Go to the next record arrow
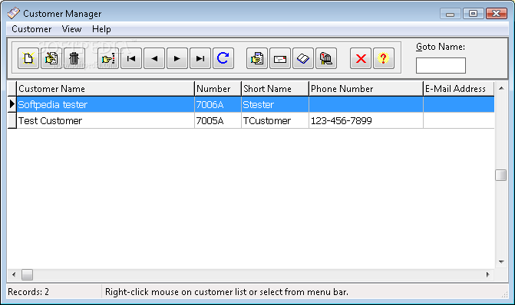The height and width of the screenshot is (305, 515). pyautogui.click(x=177, y=58)
